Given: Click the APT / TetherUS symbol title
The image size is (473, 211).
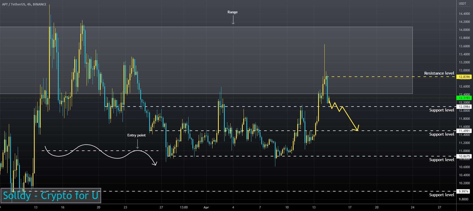Looking at the screenshot, I should click(x=24, y=4).
